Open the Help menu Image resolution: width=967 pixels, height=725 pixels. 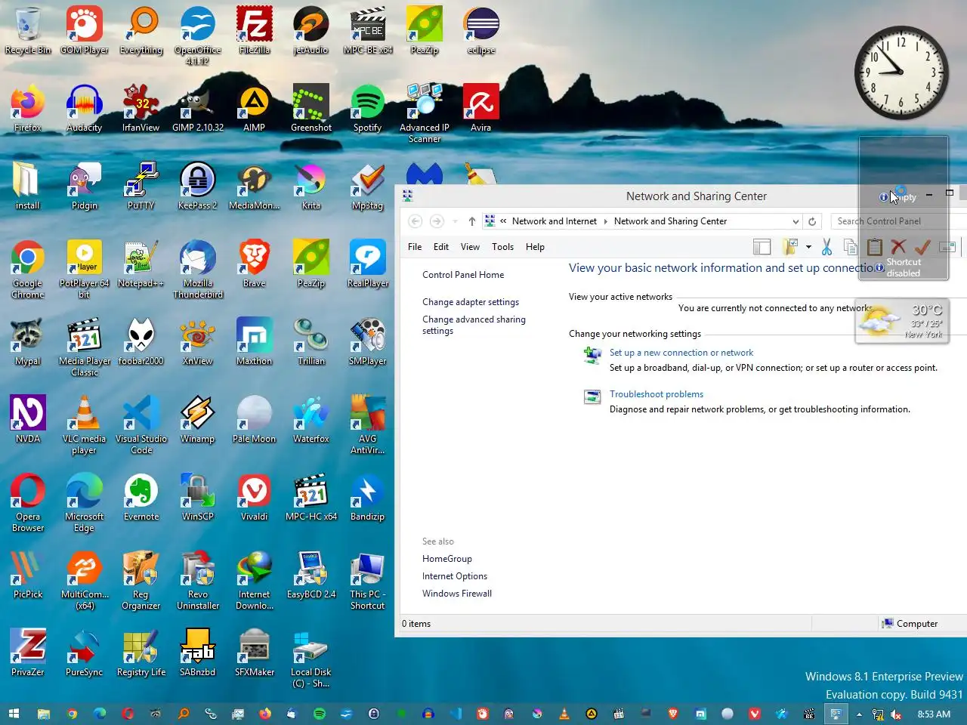535,247
